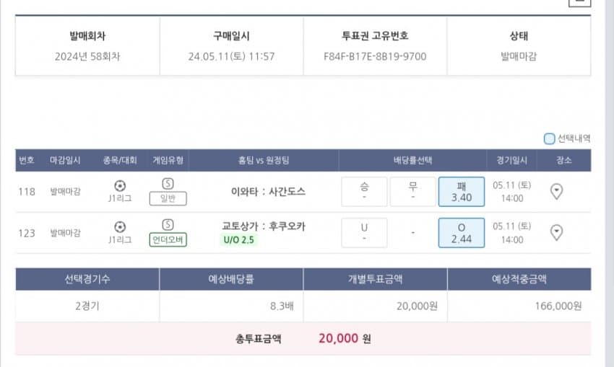Click the location pin icon for match 123
Image resolution: width=614 pixels, height=367 pixels.
(x=556, y=233)
